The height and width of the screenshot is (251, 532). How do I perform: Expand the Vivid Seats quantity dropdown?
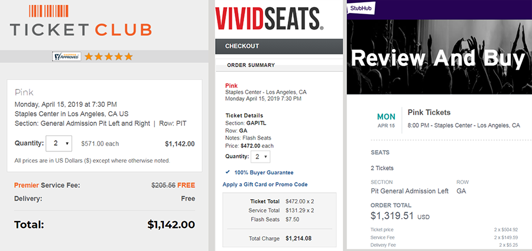(260, 157)
